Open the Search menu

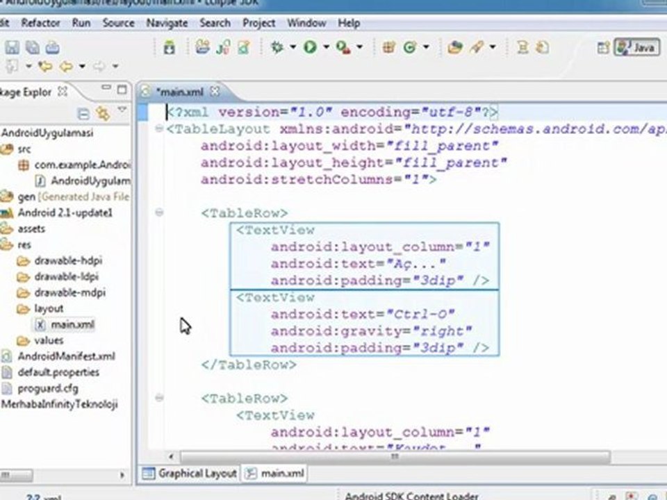point(215,23)
